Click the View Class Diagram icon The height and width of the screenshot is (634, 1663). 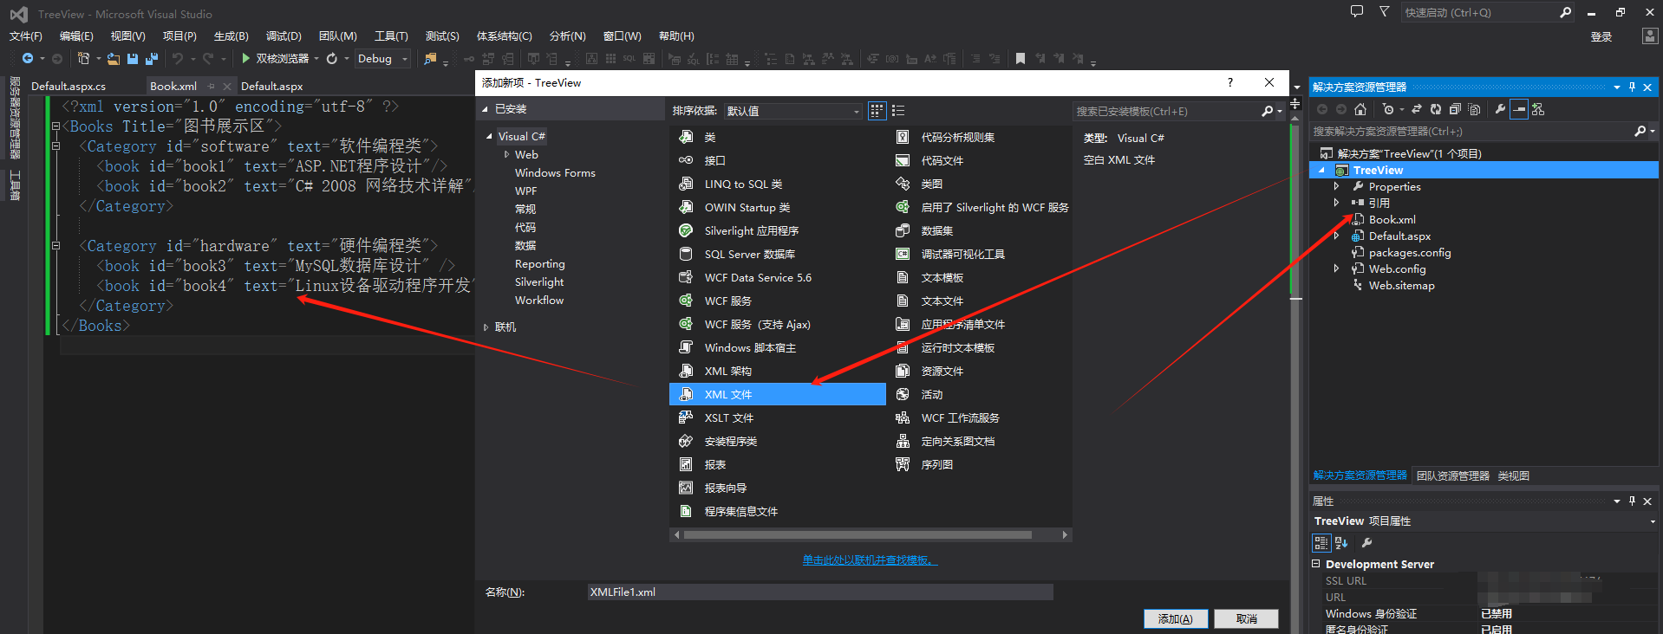point(1538,109)
